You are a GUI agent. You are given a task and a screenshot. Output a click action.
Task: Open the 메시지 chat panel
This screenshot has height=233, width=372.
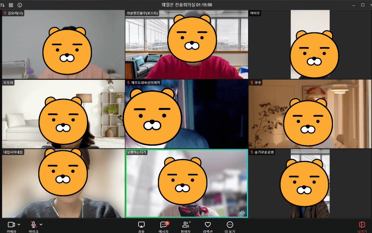[164, 227]
